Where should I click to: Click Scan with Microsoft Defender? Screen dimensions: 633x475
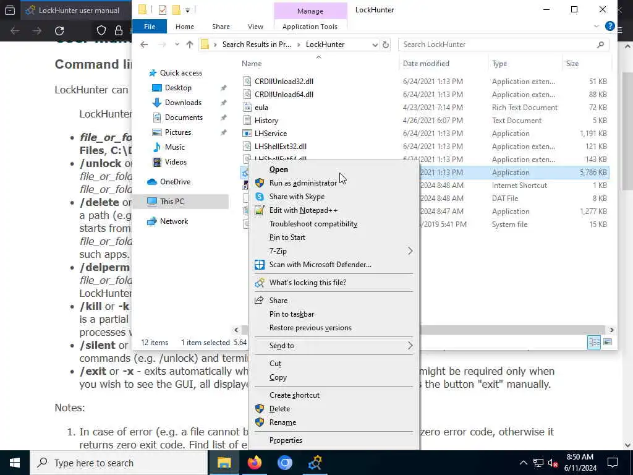320,265
